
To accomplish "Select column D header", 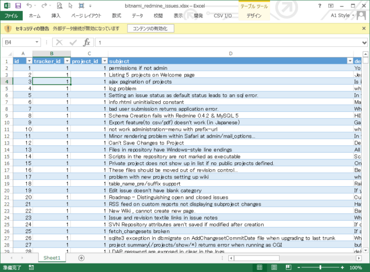I will click(230, 54).
